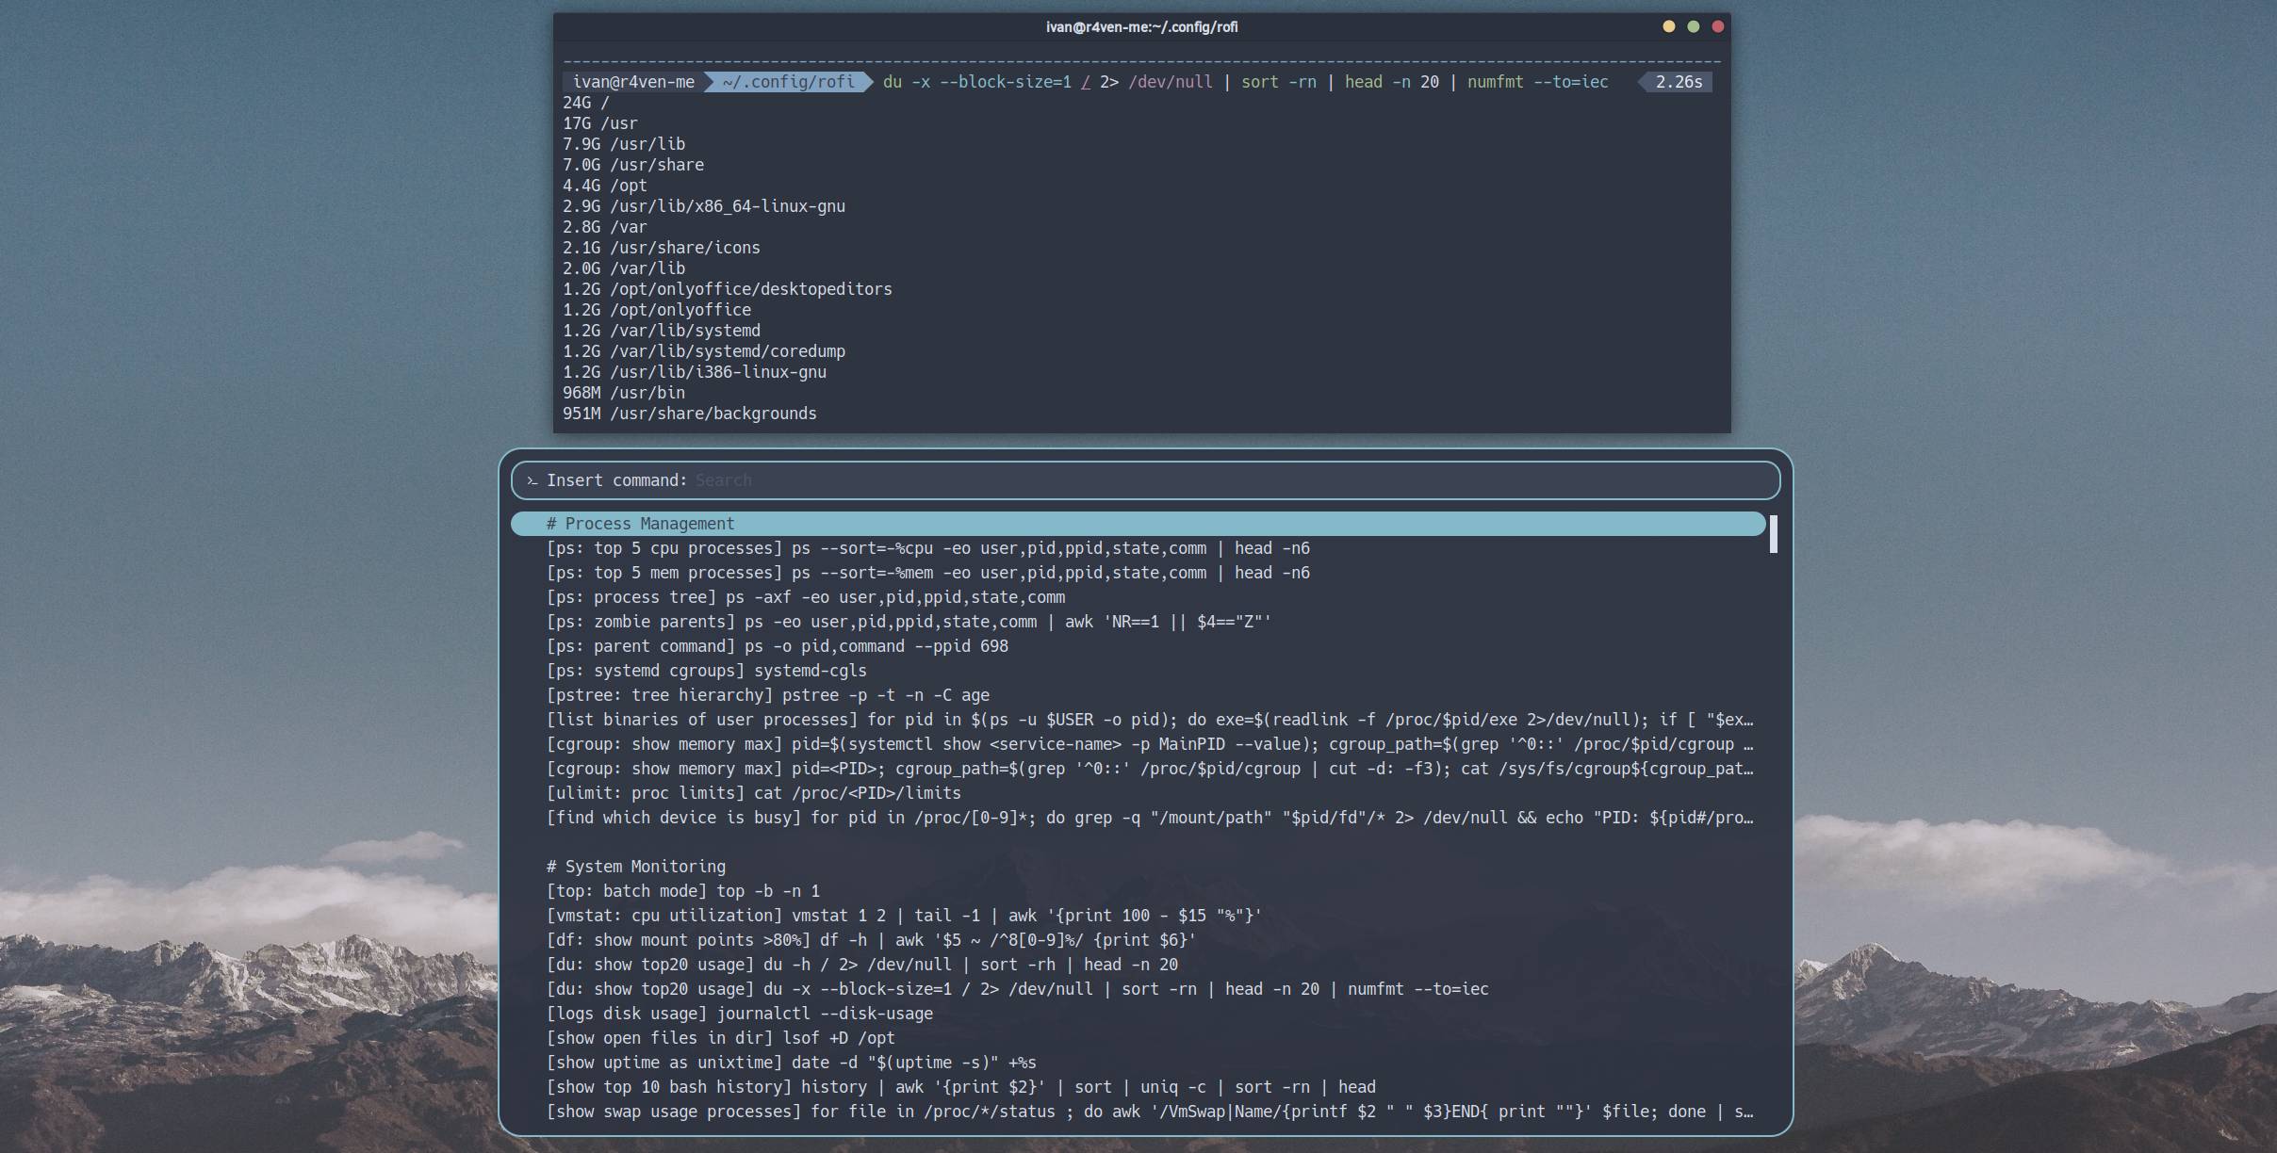2277x1153 pixels.
Task: Click the green window control dot
Action: click(x=1692, y=27)
